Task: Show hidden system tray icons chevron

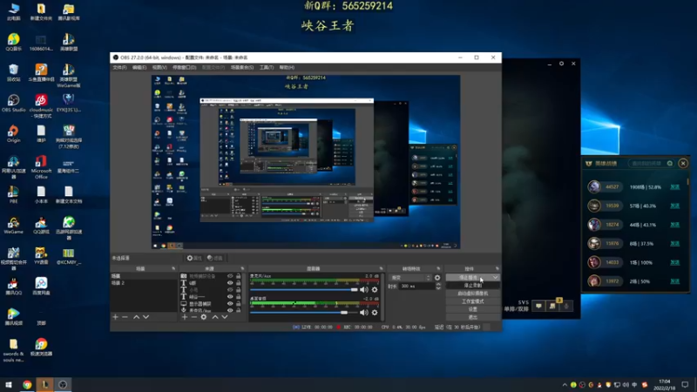Action: [x=565, y=385]
